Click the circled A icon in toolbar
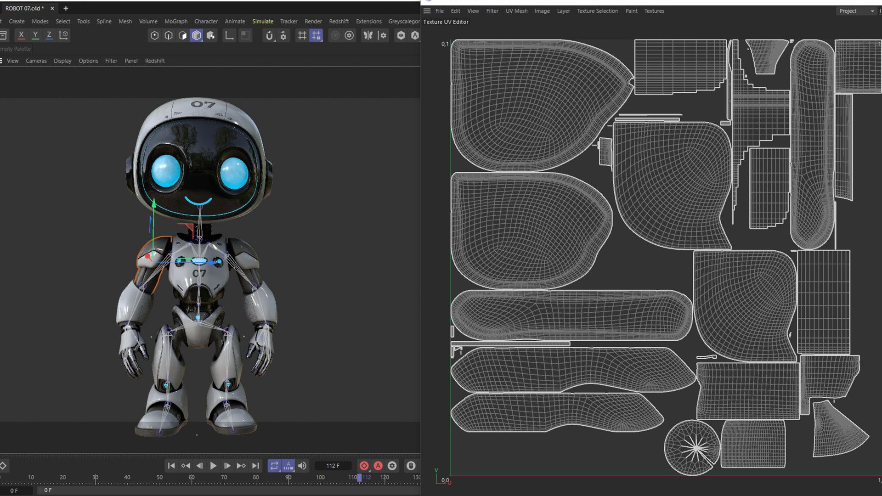 [x=415, y=35]
